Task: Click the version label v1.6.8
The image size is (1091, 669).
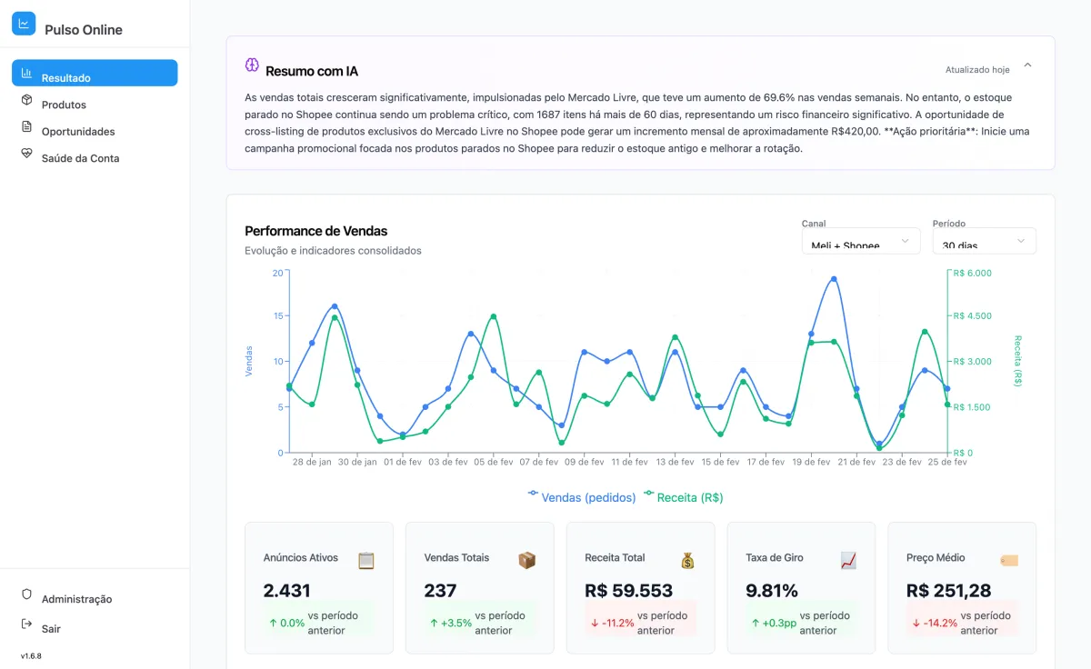Action: coord(31,655)
